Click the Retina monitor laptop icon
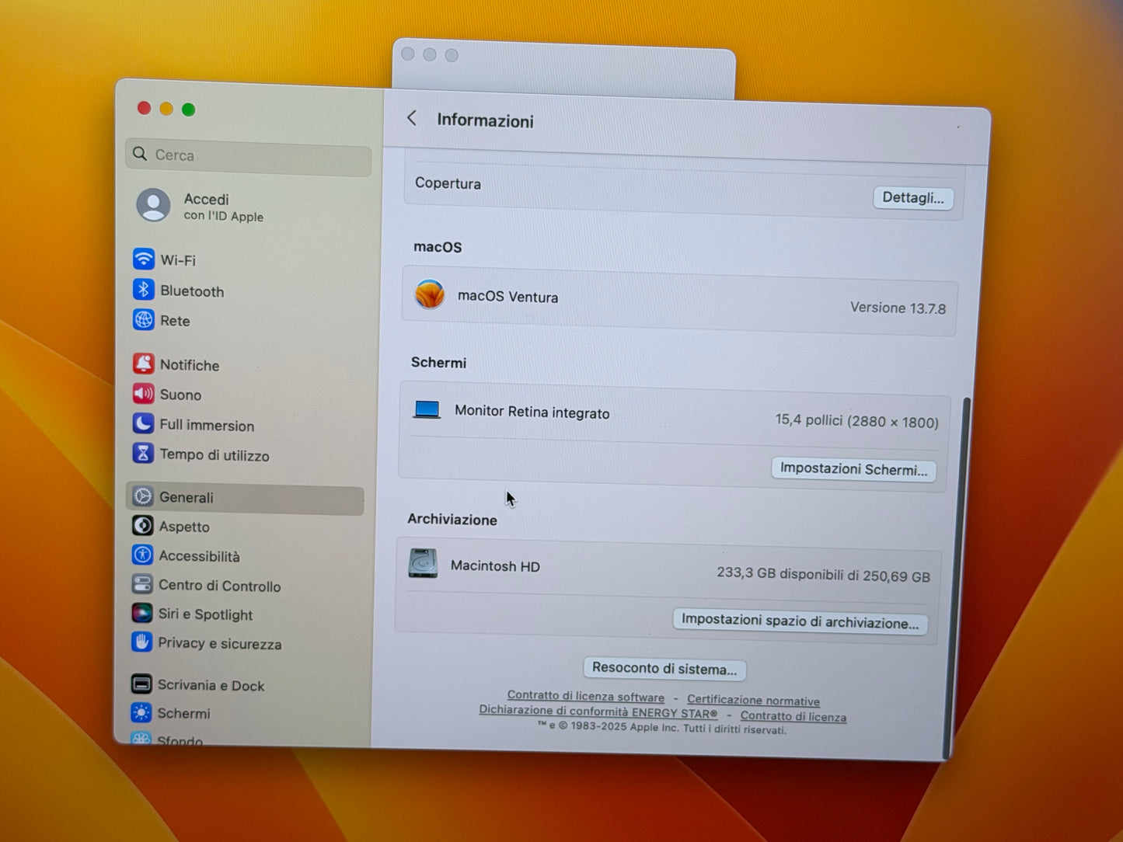 pyautogui.click(x=427, y=409)
